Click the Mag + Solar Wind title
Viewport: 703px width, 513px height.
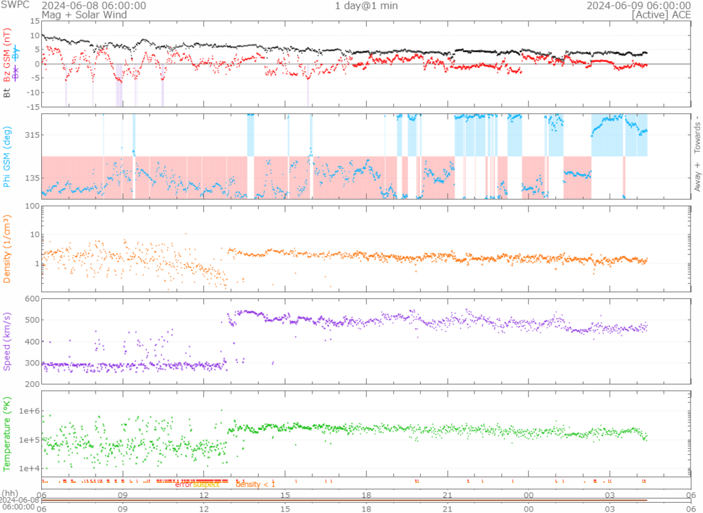click(x=84, y=15)
